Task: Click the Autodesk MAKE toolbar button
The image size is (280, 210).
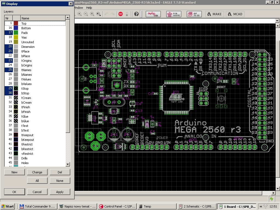Action: pyautogui.click(x=215, y=14)
